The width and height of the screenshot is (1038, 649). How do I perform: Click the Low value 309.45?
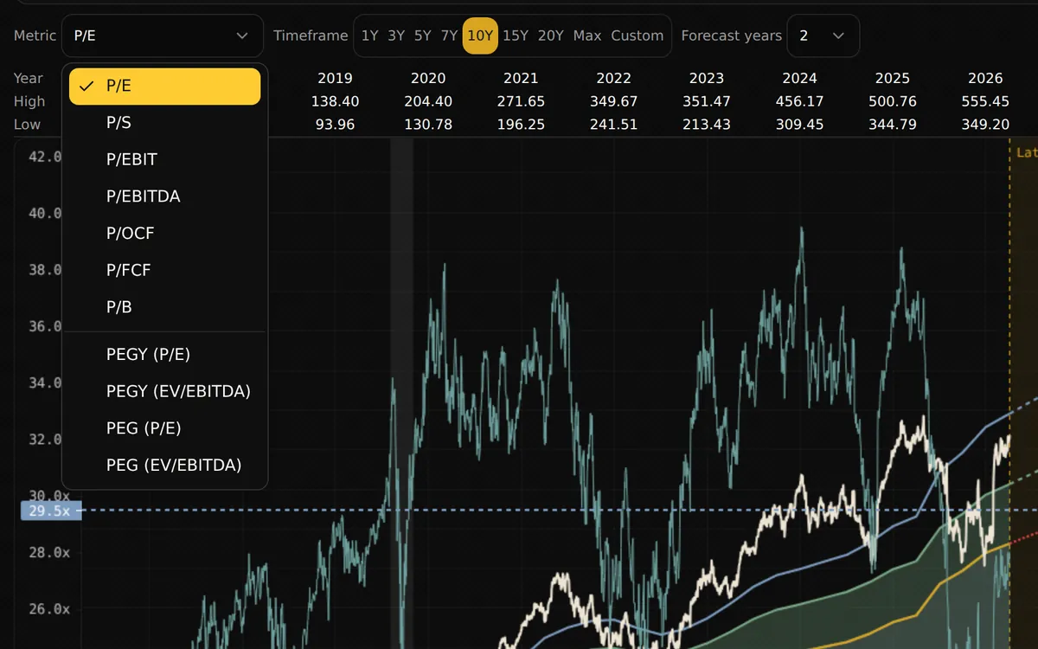[x=800, y=125]
